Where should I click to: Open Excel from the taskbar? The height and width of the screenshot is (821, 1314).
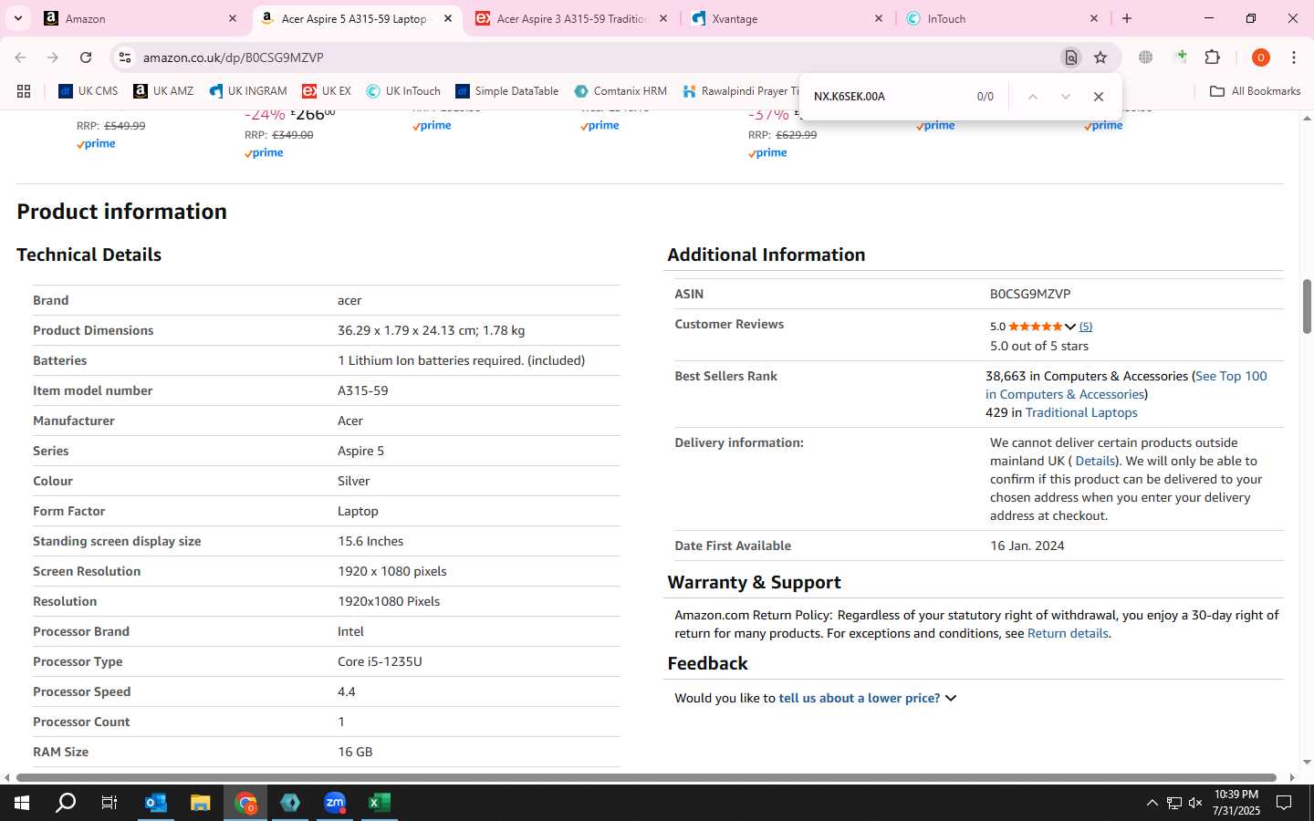coord(380,803)
